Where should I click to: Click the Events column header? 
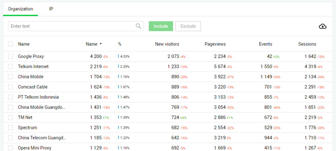[265, 44]
